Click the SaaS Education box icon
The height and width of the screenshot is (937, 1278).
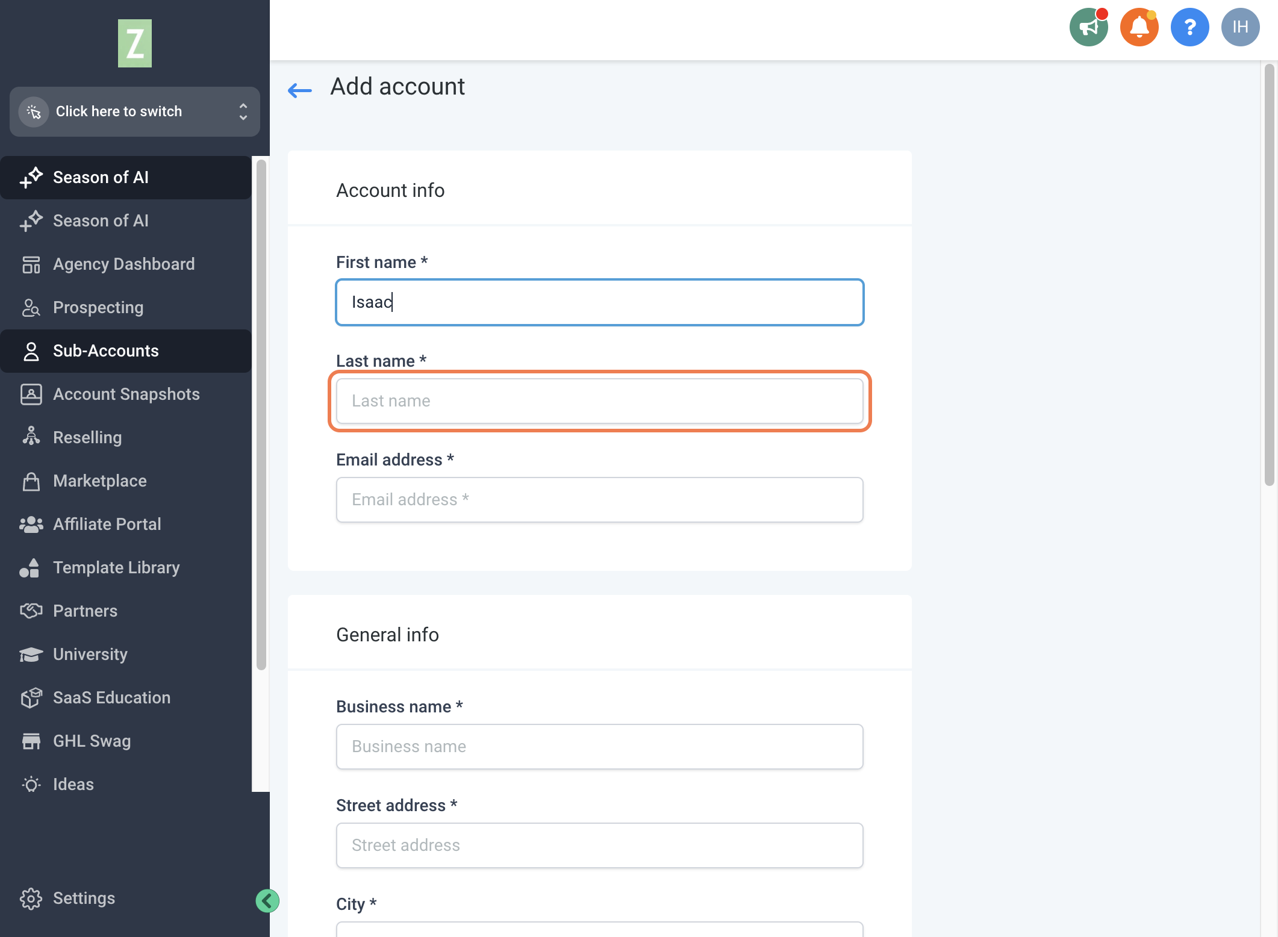(31, 698)
